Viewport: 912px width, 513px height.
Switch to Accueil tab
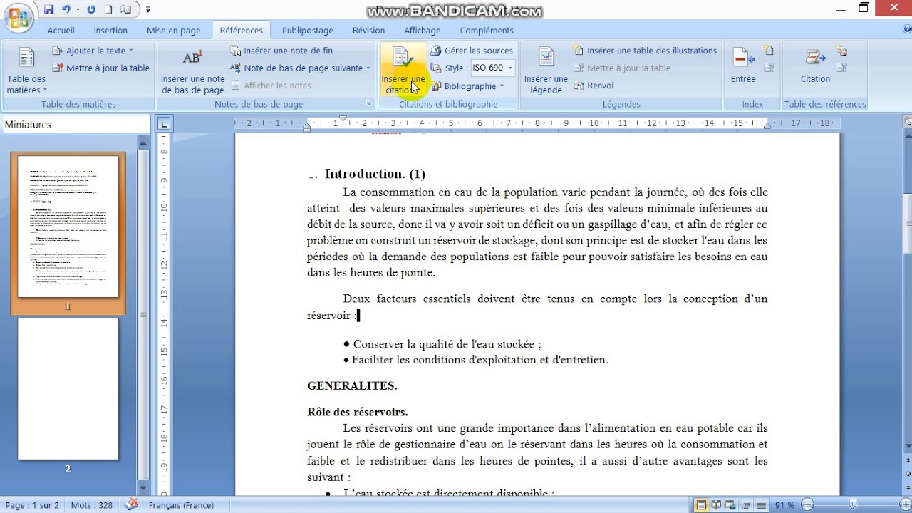click(x=61, y=31)
